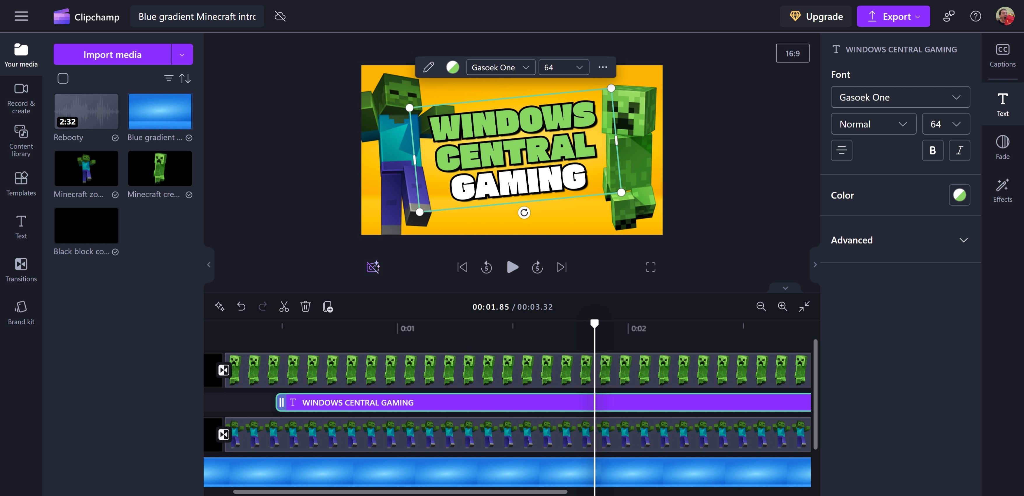Click the Import media button
Screen dimensions: 1024x496
click(x=113, y=55)
